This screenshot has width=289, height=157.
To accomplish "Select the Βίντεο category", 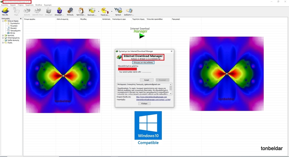I will [12, 33].
